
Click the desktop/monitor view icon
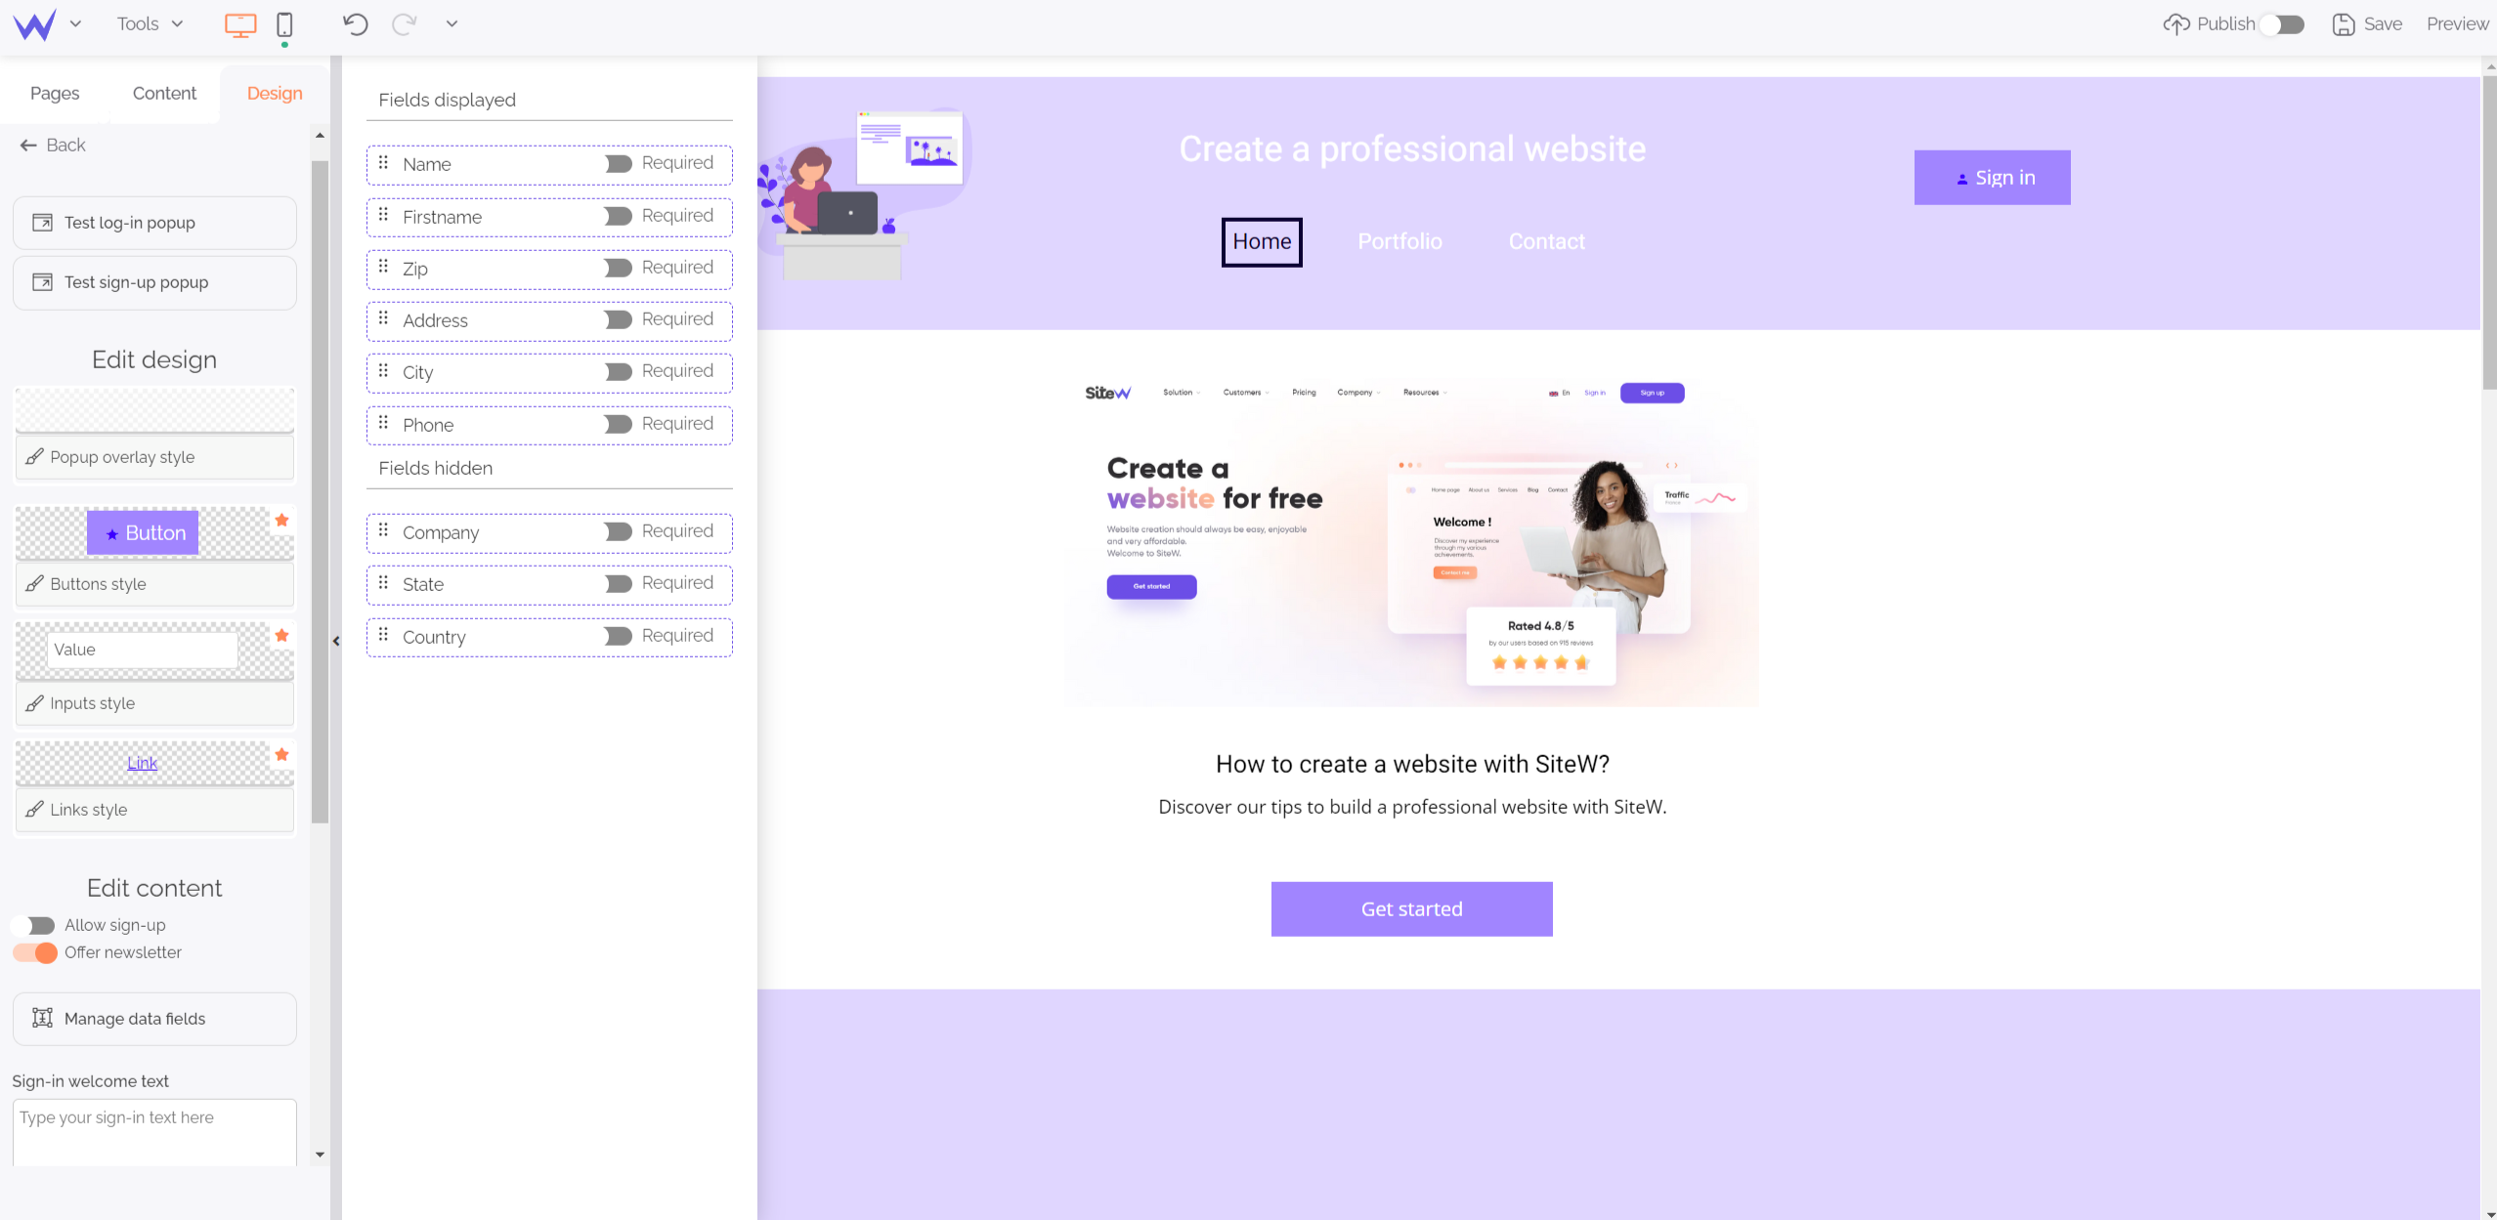[x=240, y=25]
